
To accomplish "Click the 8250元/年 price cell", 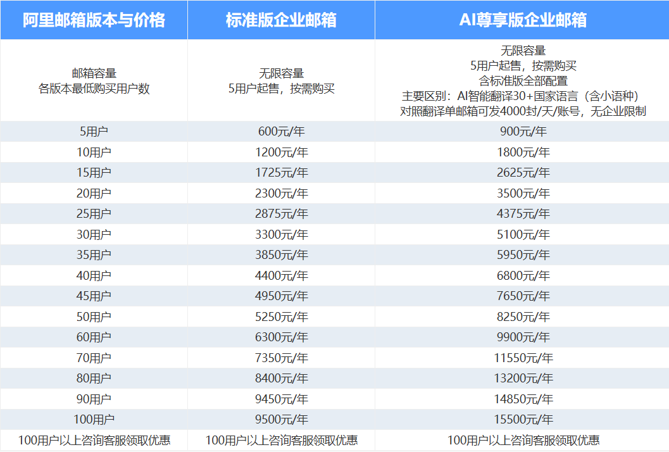I will click(x=523, y=317).
